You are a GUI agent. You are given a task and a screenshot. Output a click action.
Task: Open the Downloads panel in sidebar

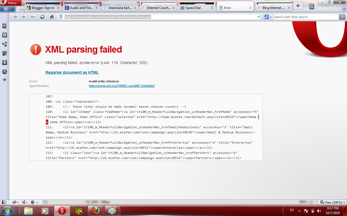point(5,63)
